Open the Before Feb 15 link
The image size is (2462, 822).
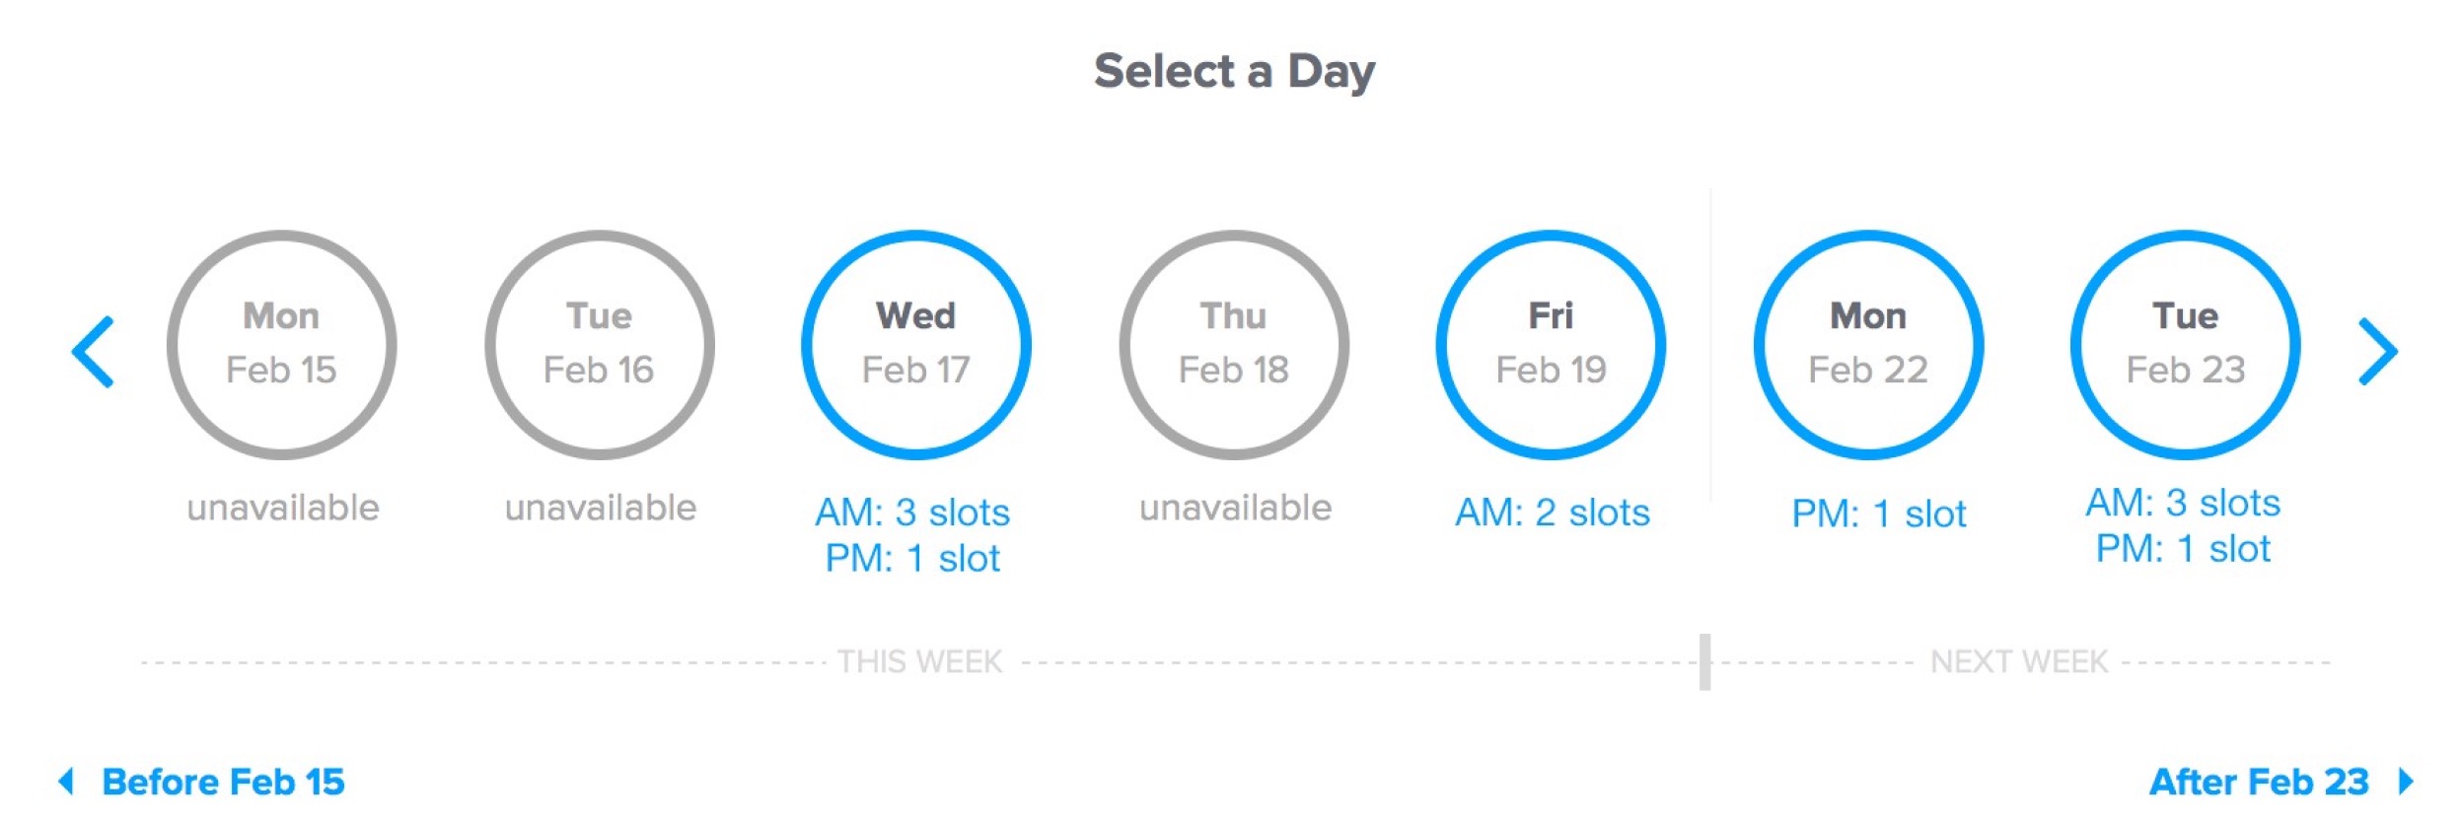[x=224, y=782]
